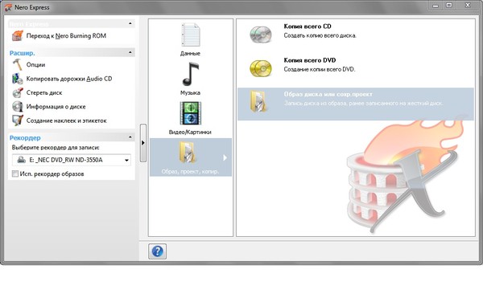
Task: Open Nero Burning ROM via flame icon
Action: tap(18, 36)
